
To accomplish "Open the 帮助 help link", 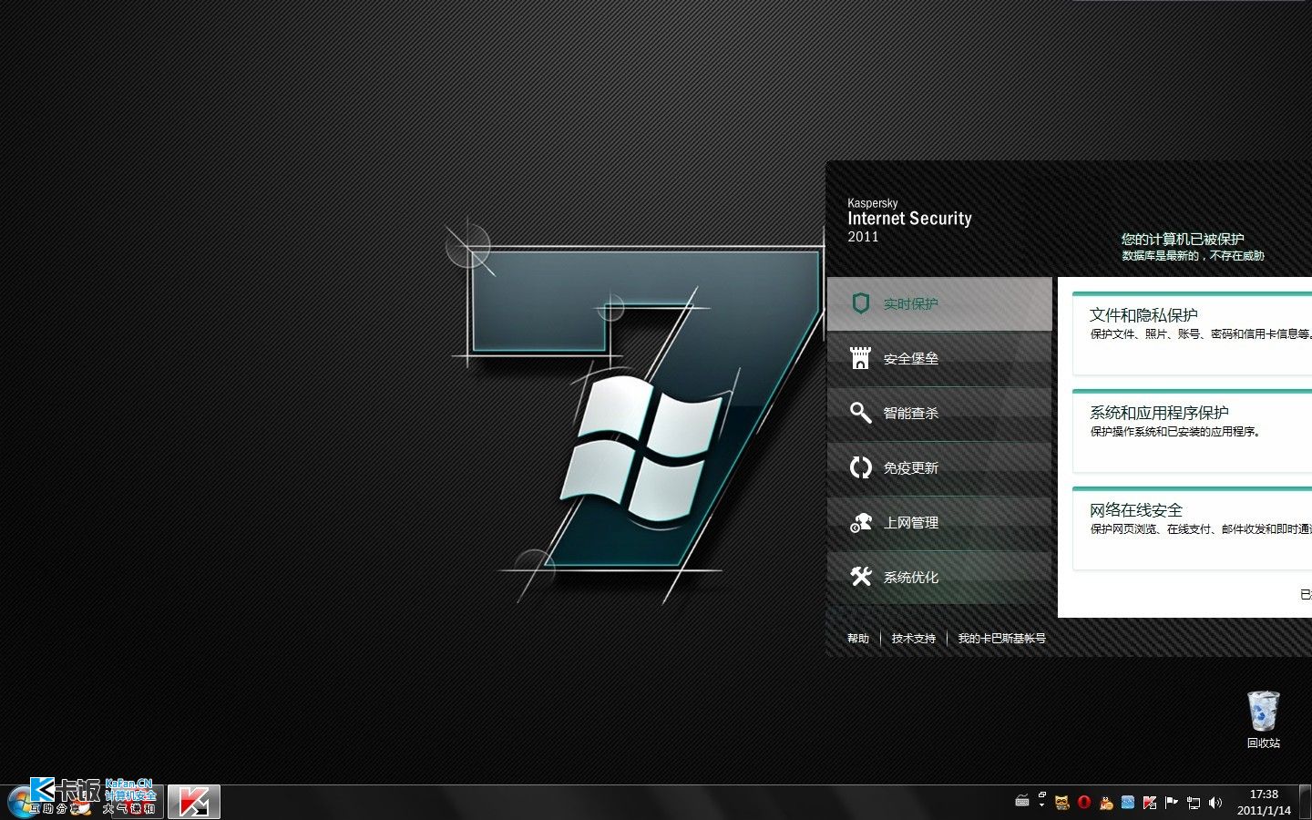I will point(858,639).
